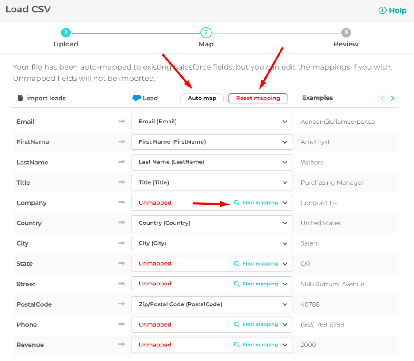Click the arrow icon beside the Street field
Viewport: 414px width, 361px height.
point(122,284)
